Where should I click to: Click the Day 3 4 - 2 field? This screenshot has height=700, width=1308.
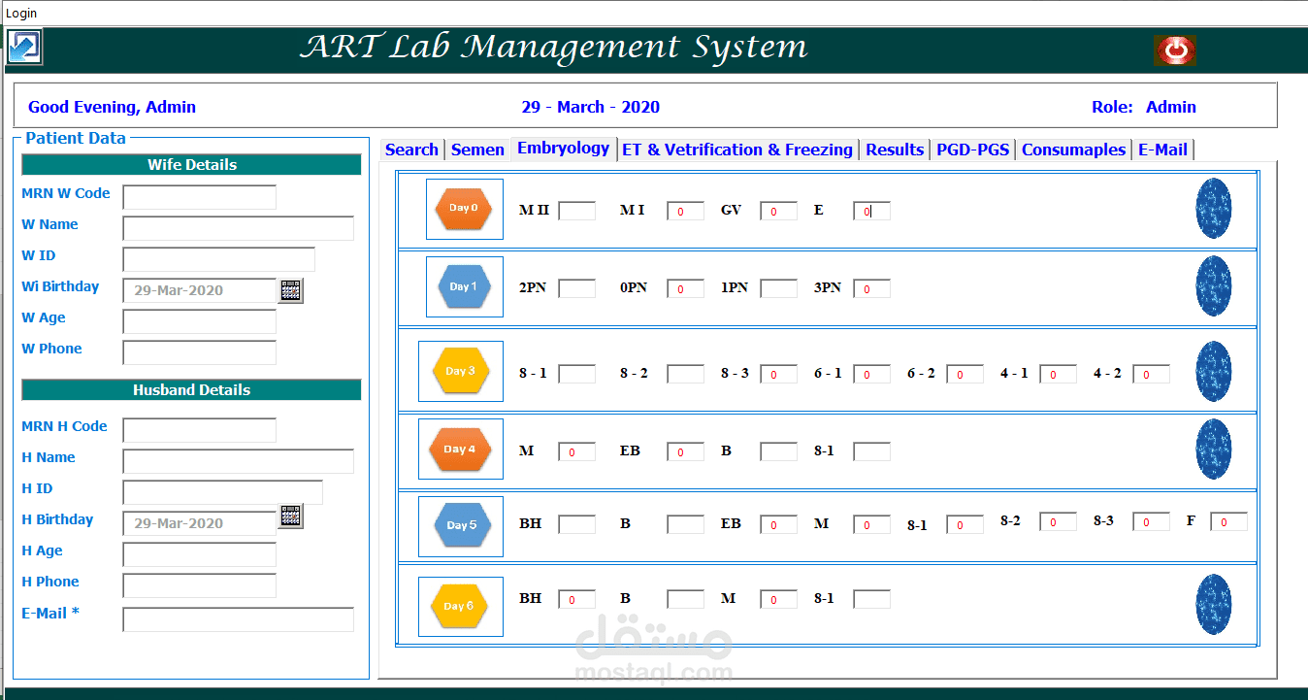1152,374
